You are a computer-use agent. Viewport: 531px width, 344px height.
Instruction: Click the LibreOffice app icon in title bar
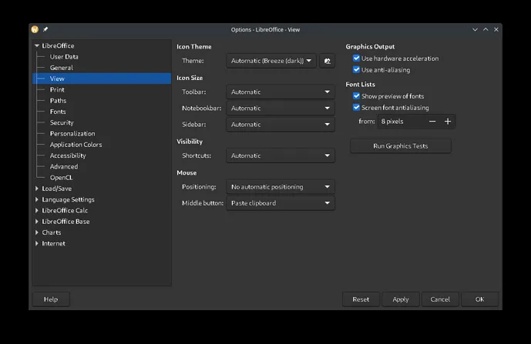point(35,29)
